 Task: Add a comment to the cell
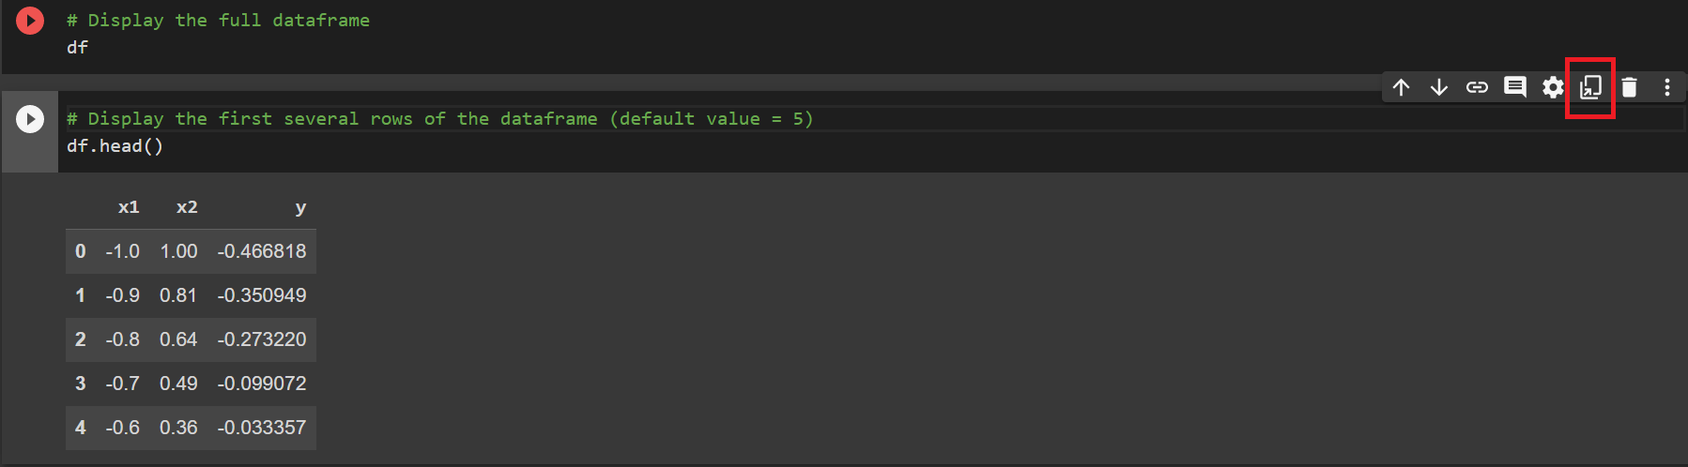pos(1514,87)
